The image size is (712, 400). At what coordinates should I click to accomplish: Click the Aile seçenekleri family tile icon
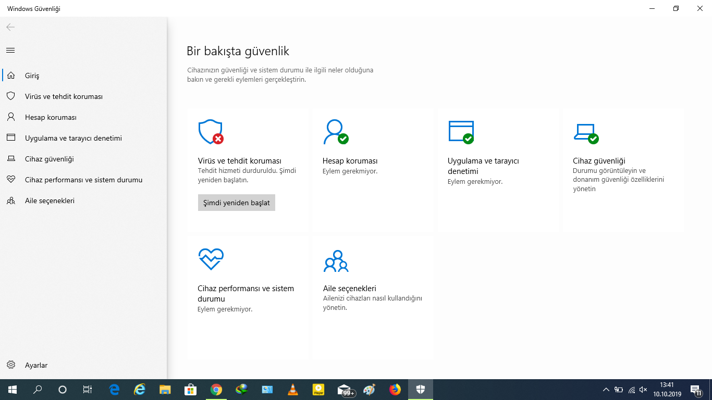coord(336,261)
